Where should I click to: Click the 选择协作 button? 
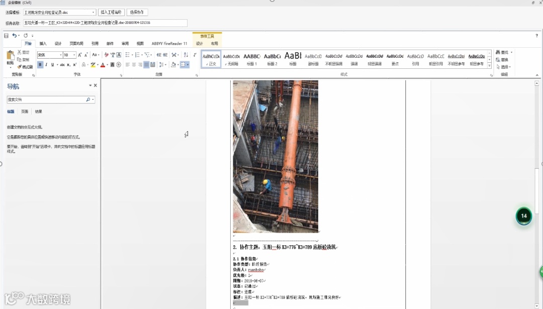137,12
